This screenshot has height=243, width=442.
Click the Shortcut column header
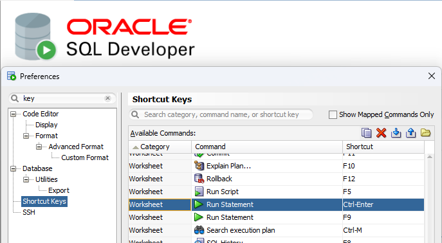pos(383,147)
